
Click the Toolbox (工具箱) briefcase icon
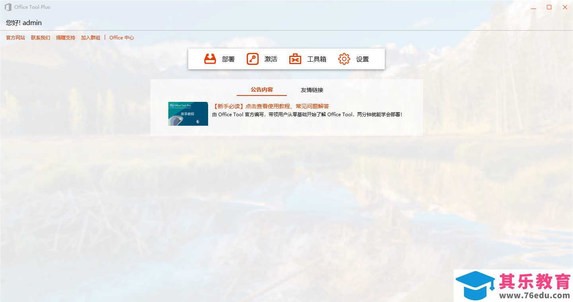pyautogui.click(x=295, y=59)
